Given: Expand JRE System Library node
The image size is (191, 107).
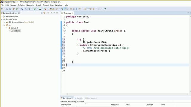Looking at the screenshot, I should click(x=4, y=22).
